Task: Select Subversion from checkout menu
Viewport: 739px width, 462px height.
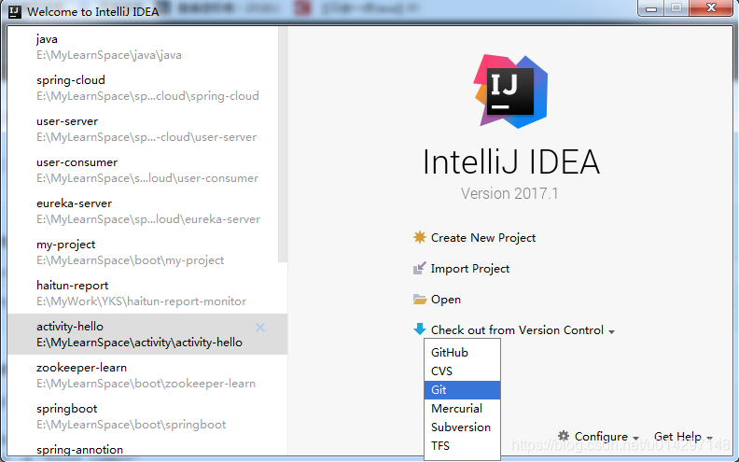Action: click(462, 427)
